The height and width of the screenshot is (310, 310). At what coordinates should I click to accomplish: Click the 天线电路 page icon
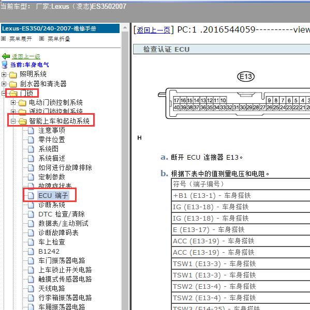coord(31,288)
